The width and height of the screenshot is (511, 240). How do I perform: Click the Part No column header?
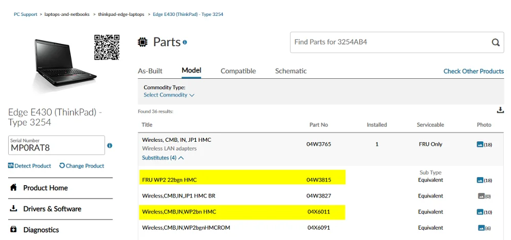319,125
